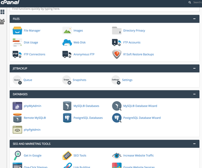
Task: Open the File Manager icon
Action: 17,31
